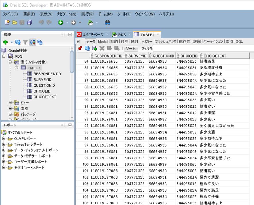
Task: Click the refresh connections icon
Action: click(18, 42)
